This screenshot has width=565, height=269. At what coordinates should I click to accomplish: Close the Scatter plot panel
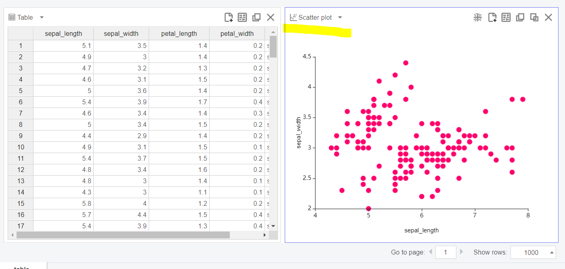548,17
